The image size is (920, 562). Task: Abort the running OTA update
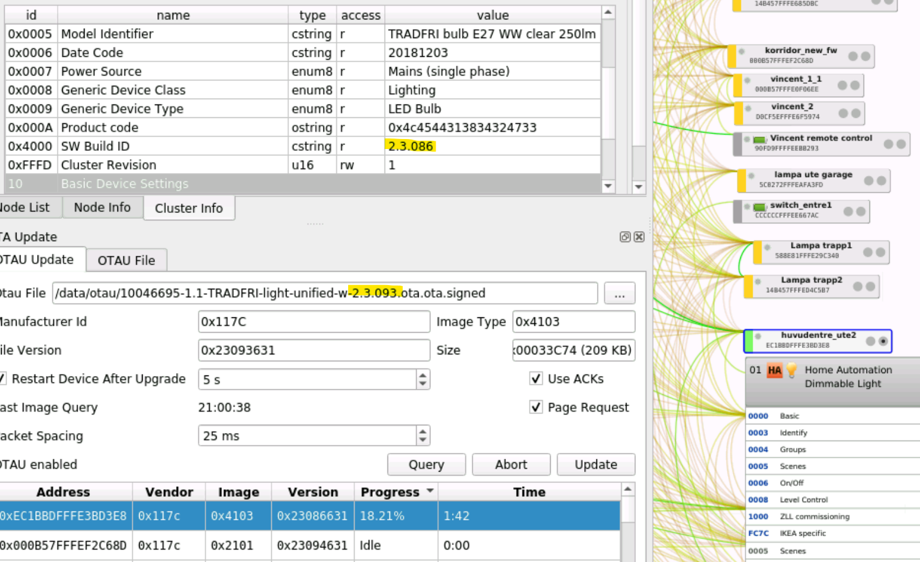pos(510,464)
